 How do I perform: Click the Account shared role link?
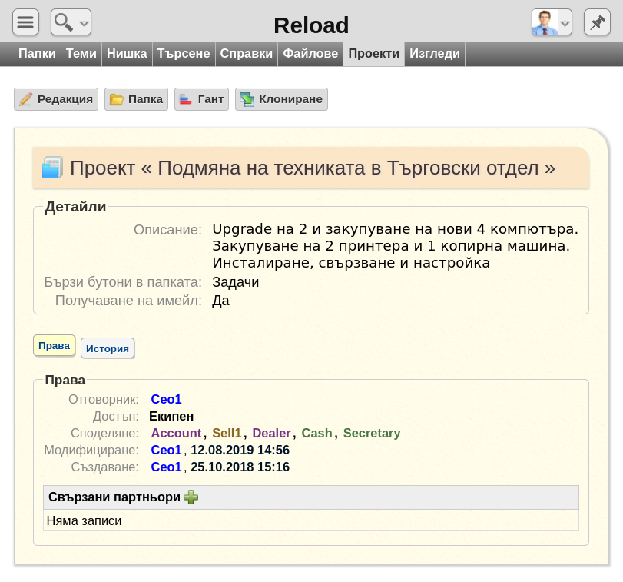pos(176,433)
